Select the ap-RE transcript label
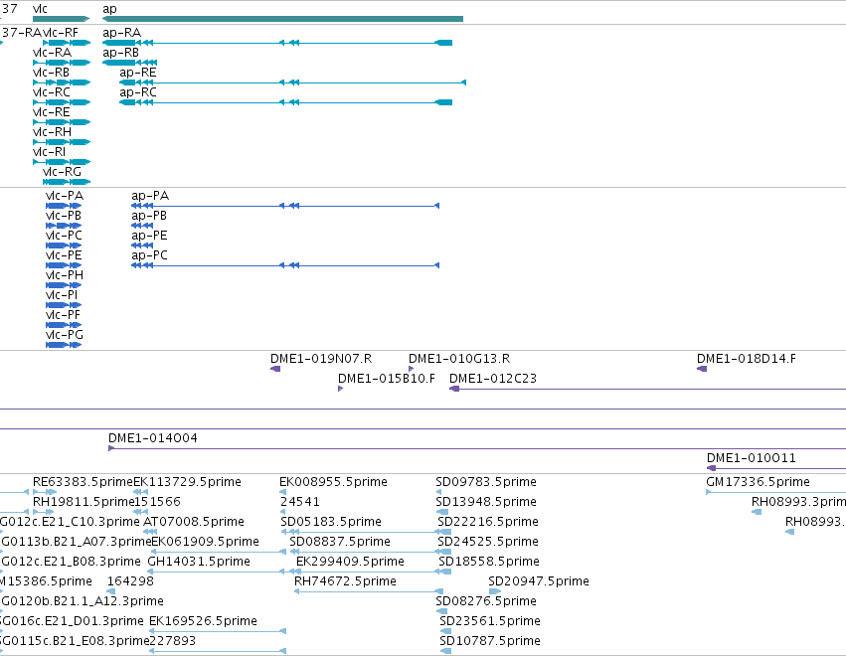The height and width of the screenshot is (656, 846). coord(138,73)
